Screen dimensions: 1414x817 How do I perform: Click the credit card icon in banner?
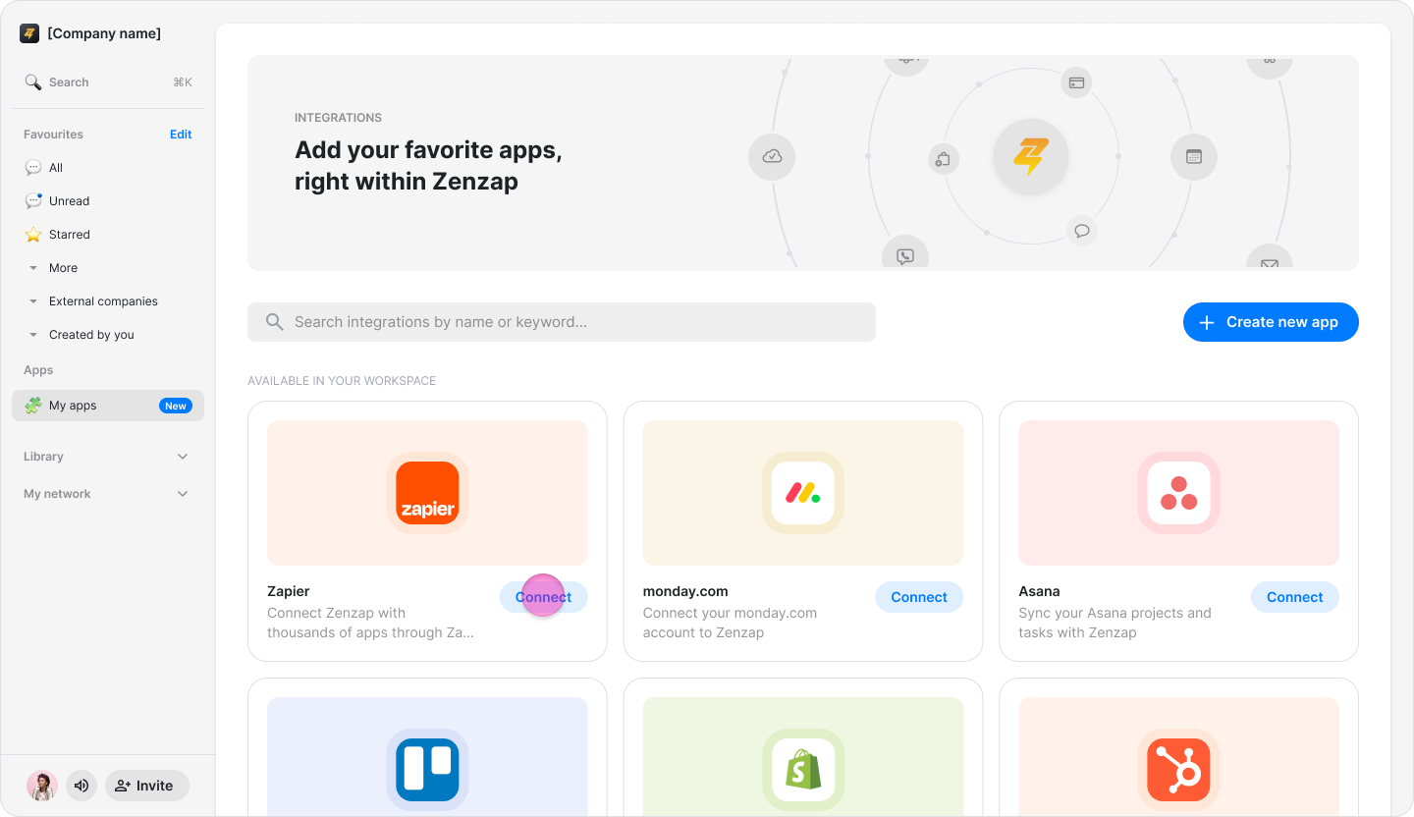click(x=1076, y=82)
